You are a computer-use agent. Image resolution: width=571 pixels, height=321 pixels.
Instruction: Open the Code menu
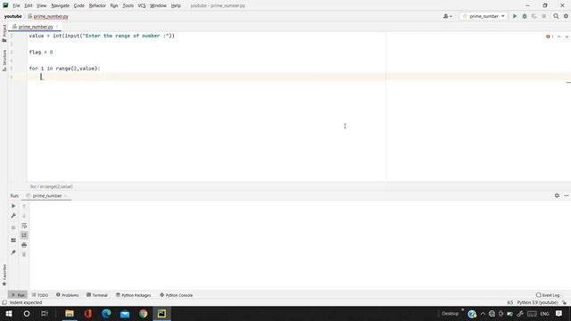click(x=79, y=6)
